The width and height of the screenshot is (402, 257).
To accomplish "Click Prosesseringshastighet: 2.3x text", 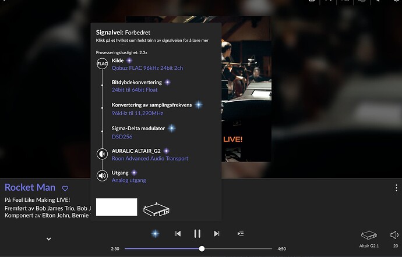I will point(122,52).
